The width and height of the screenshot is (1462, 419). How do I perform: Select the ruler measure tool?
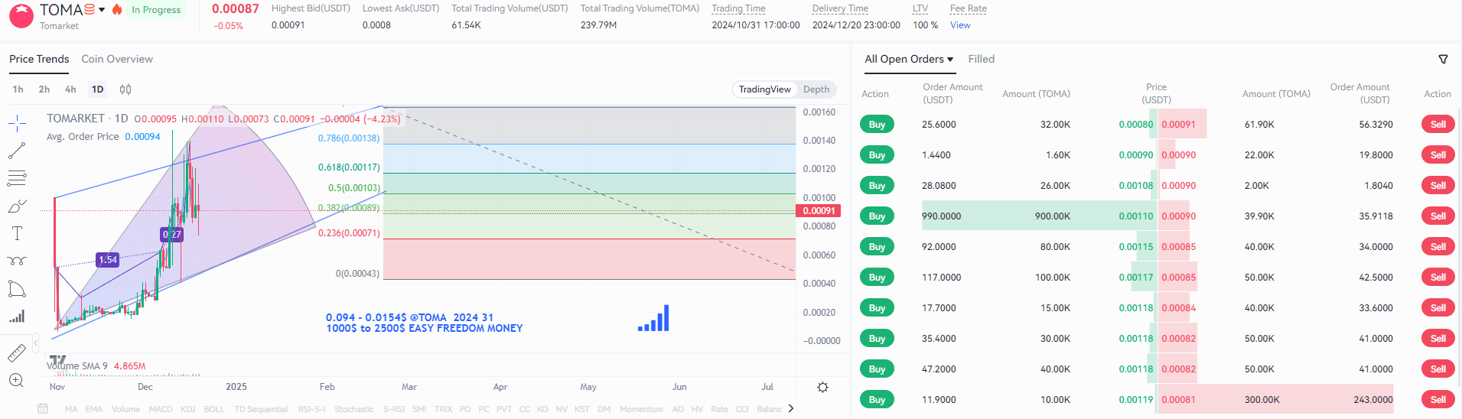tap(17, 352)
